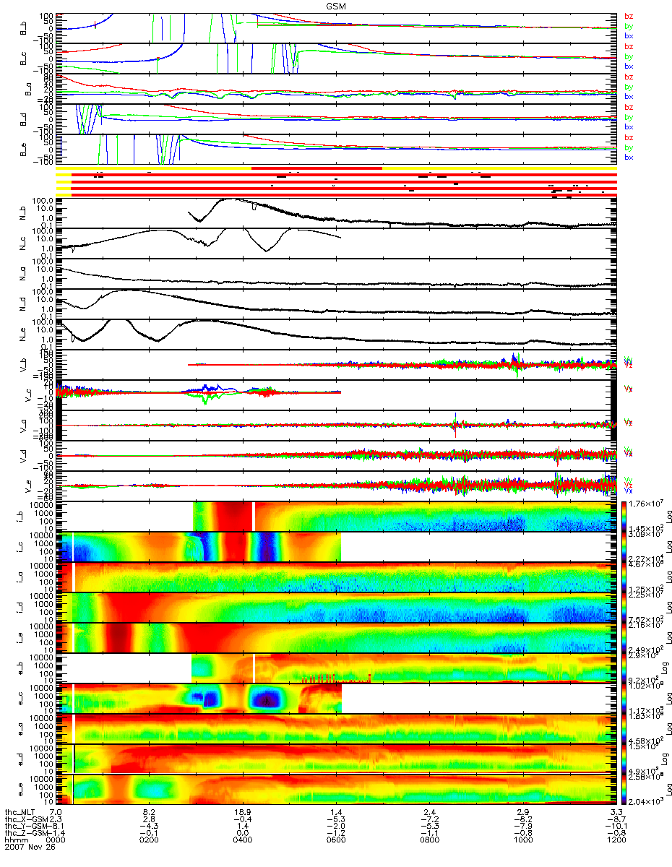Click inside the e_c electron spectrogram panel
Screen dimensions: 672x867
[x=336, y=699]
